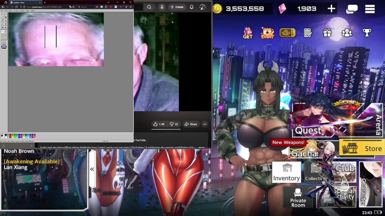Select the rectangular Select tool in Paint
This screenshot has height=216, width=385.
click(6, 14)
